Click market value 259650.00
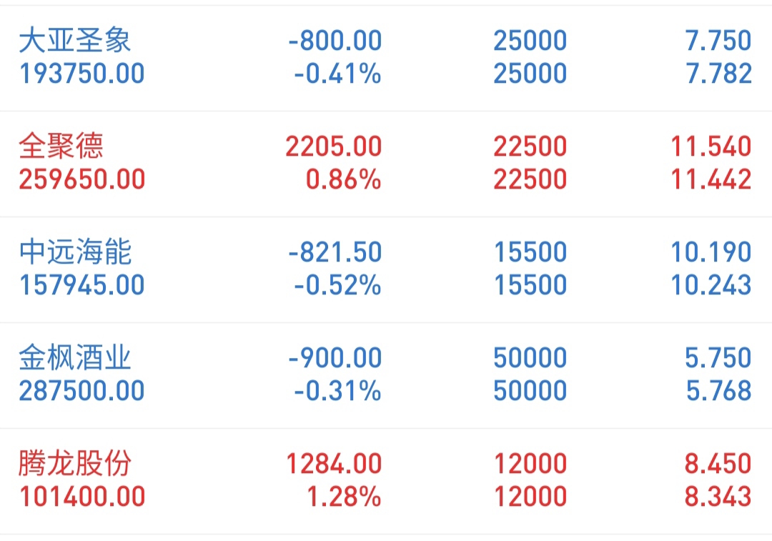Image resolution: width=772 pixels, height=541 pixels. coord(81,179)
